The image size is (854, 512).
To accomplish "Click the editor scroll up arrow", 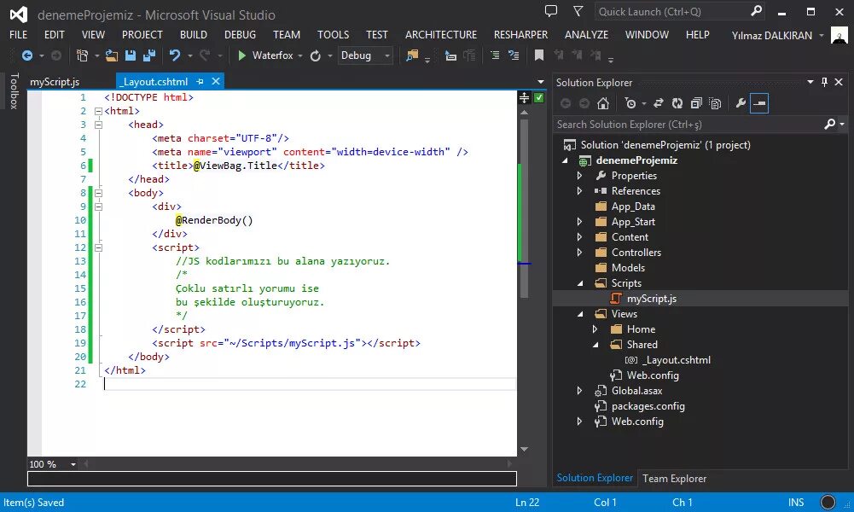I will click(x=524, y=113).
